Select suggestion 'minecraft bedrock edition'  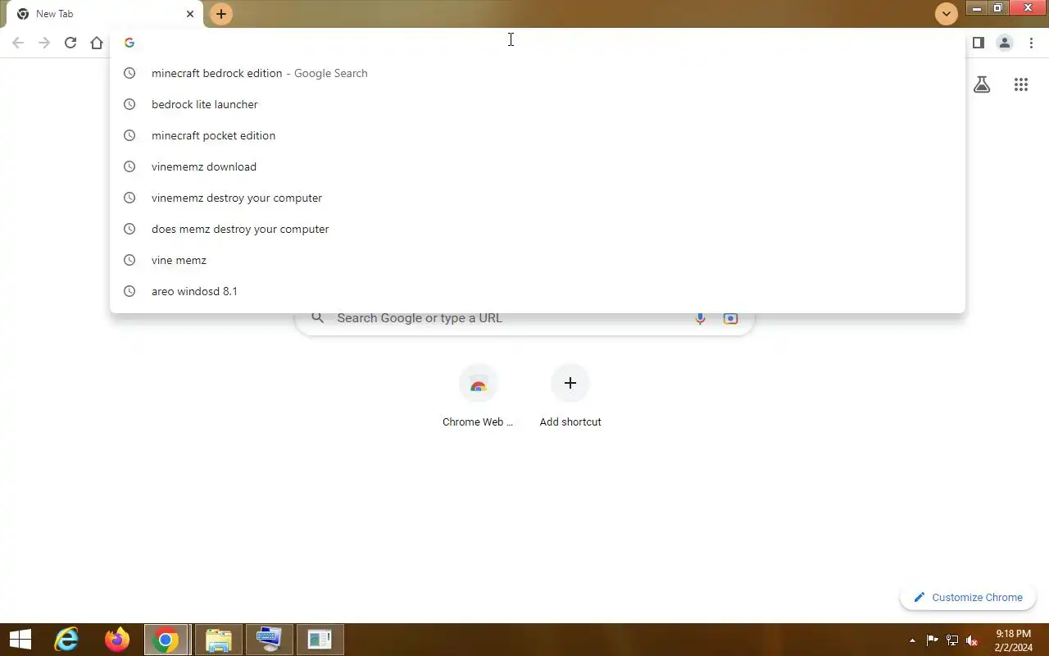tap(538, 73)
